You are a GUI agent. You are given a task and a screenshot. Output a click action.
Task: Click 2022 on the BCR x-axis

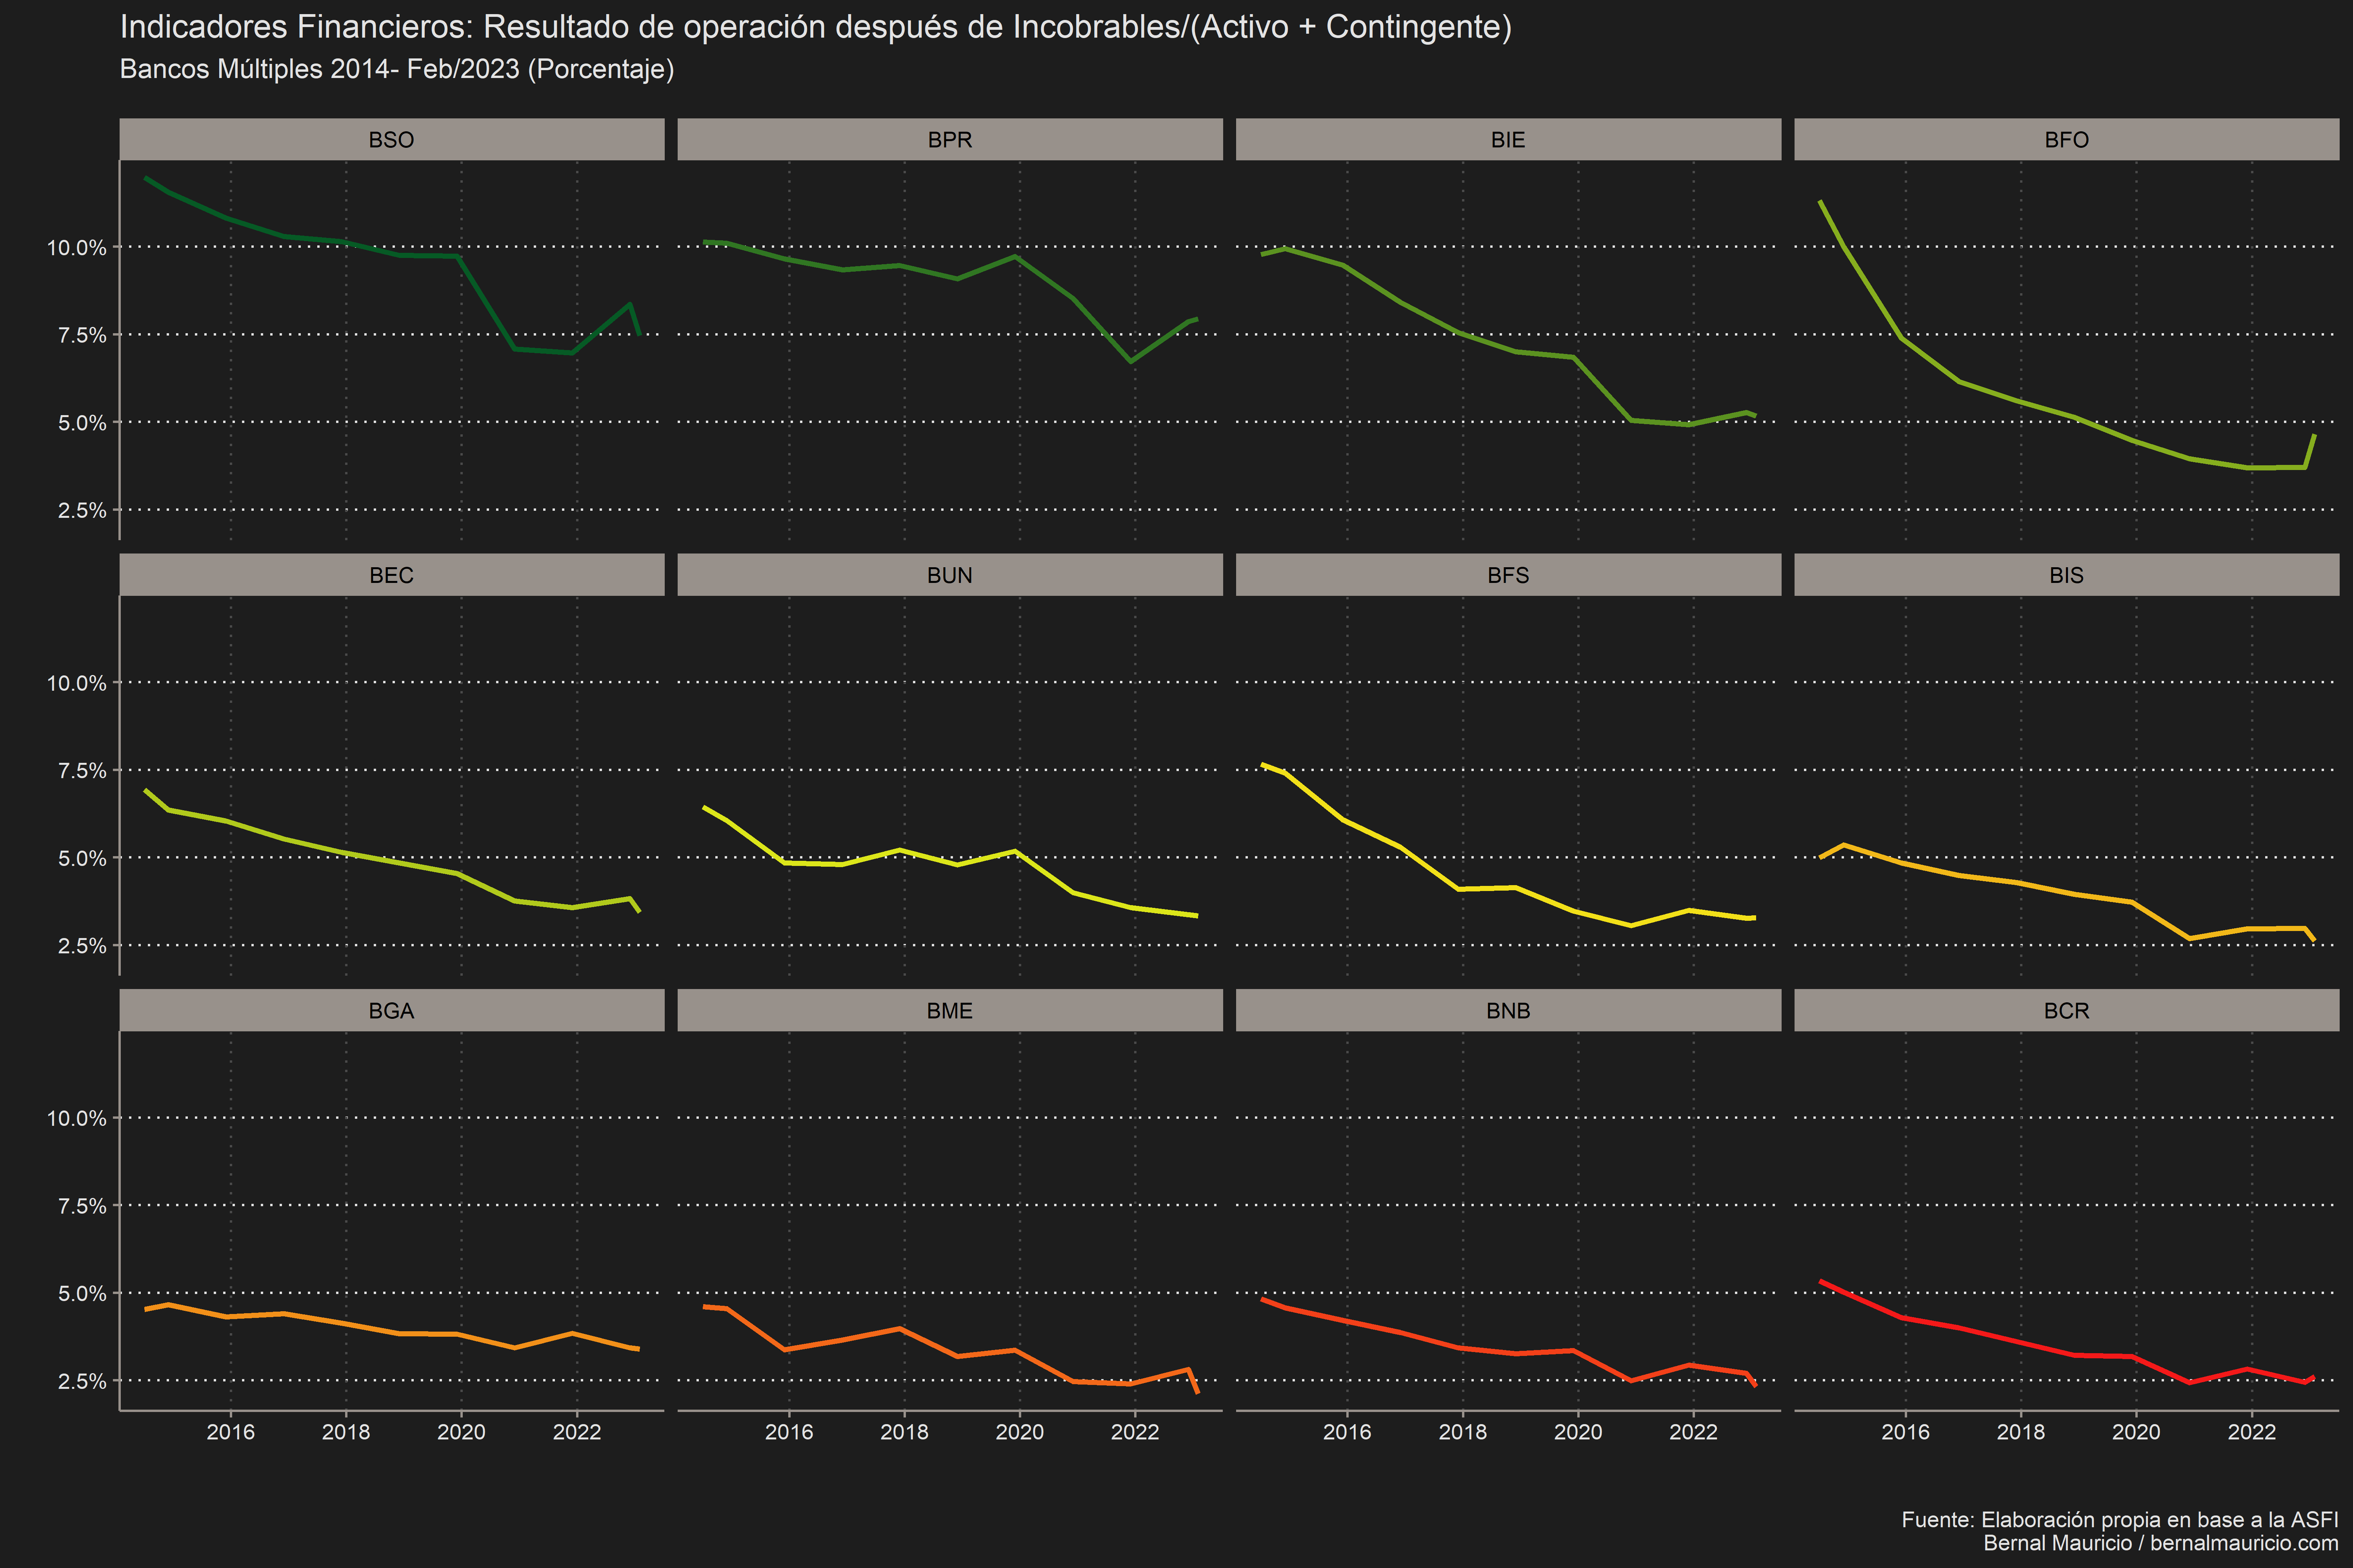tap(2252, 1432)
